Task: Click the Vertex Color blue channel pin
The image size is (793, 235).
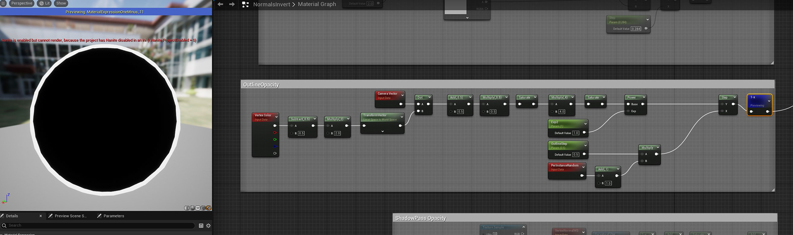Action: 275,147
